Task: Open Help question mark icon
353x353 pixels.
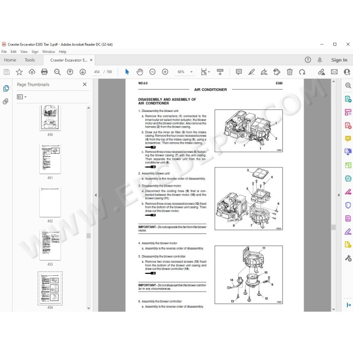Action: point(308,60)
